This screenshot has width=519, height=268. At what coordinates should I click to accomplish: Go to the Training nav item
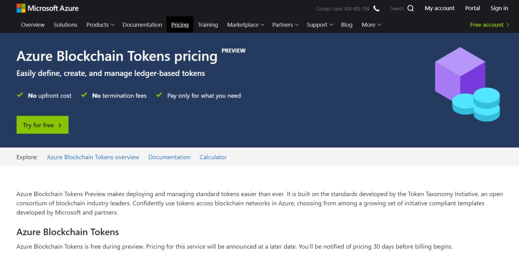point(208,25)
